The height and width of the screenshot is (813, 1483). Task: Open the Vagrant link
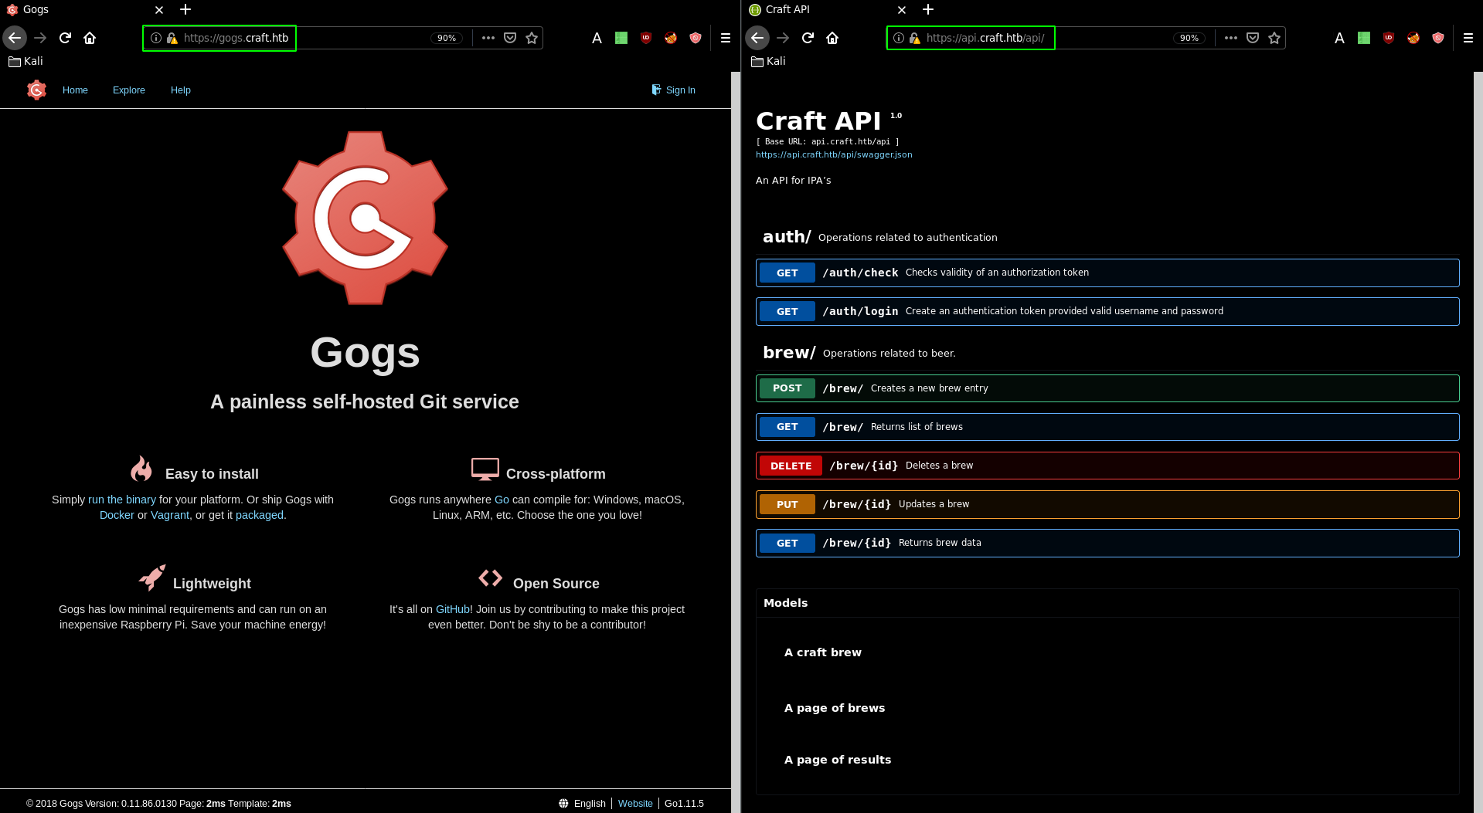click(x=170, y=515)
